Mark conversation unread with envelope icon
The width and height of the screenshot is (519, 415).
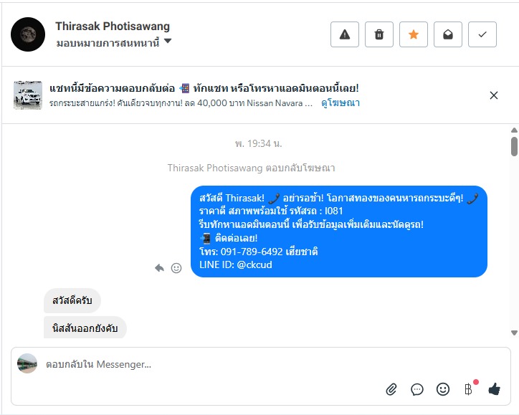[x=448, y=34]
